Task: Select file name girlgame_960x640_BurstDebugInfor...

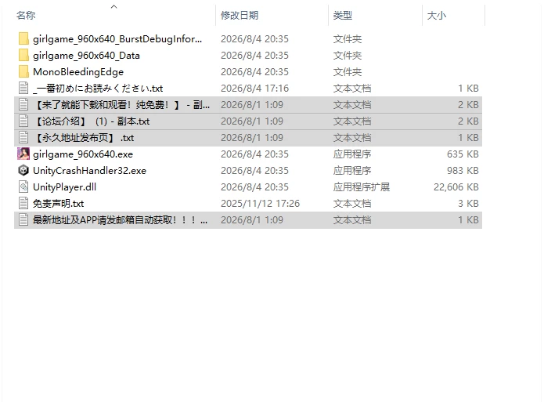Action: pos(117,39)
